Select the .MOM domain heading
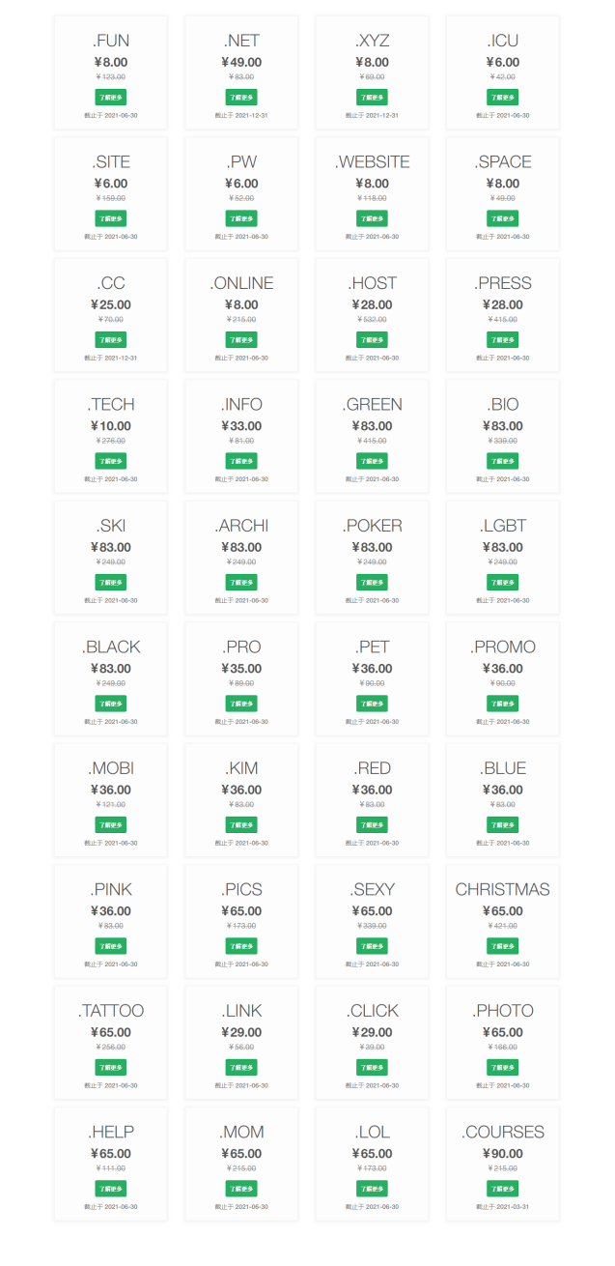615x1266 pixels. 241,1132
